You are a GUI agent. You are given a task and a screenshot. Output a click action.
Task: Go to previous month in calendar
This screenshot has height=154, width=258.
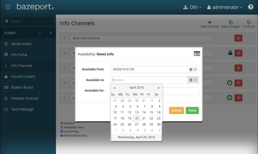114,88
